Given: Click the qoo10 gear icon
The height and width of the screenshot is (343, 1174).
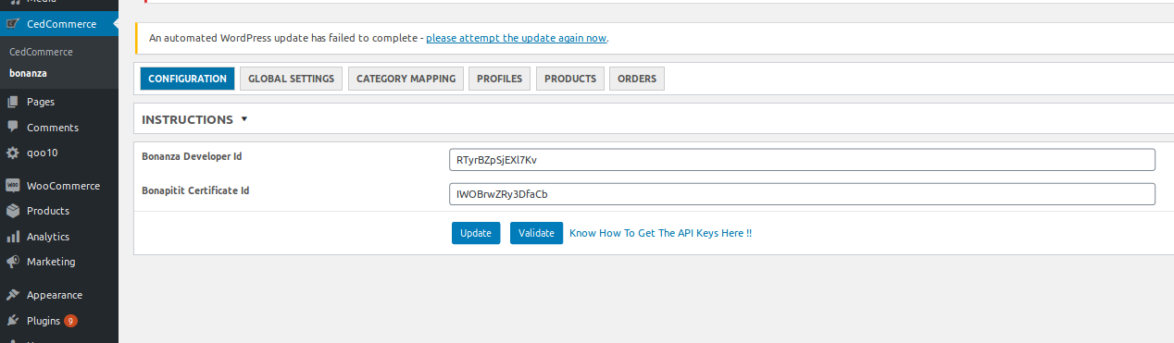Looking at the screenshot, I should tap(13, 153).
